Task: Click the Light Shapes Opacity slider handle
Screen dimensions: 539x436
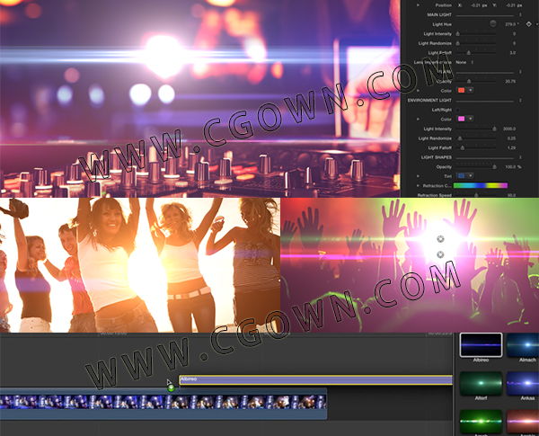Action: point(494,167)
